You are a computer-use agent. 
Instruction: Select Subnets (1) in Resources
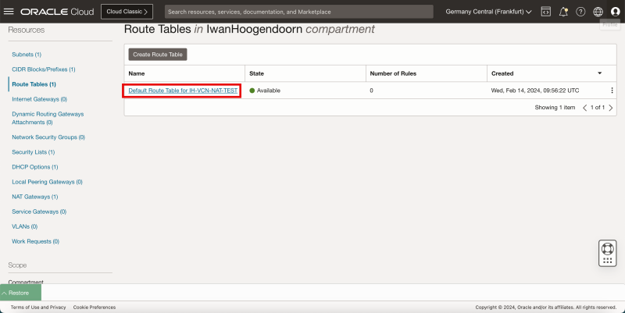pyautogui.click(x=27, y=55)
